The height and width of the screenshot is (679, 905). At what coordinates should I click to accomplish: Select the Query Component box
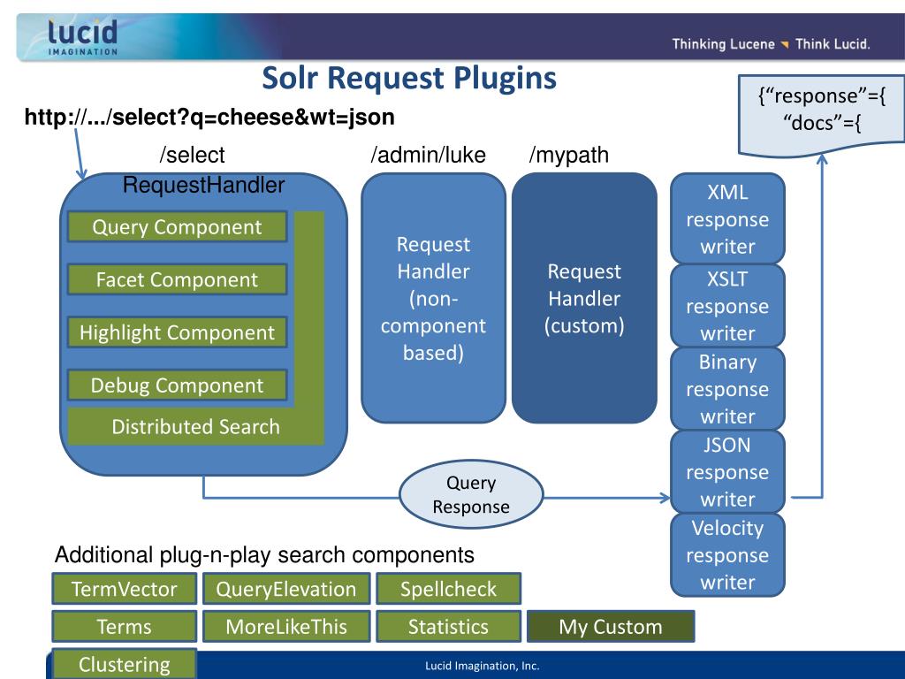[x=177, y=226]
